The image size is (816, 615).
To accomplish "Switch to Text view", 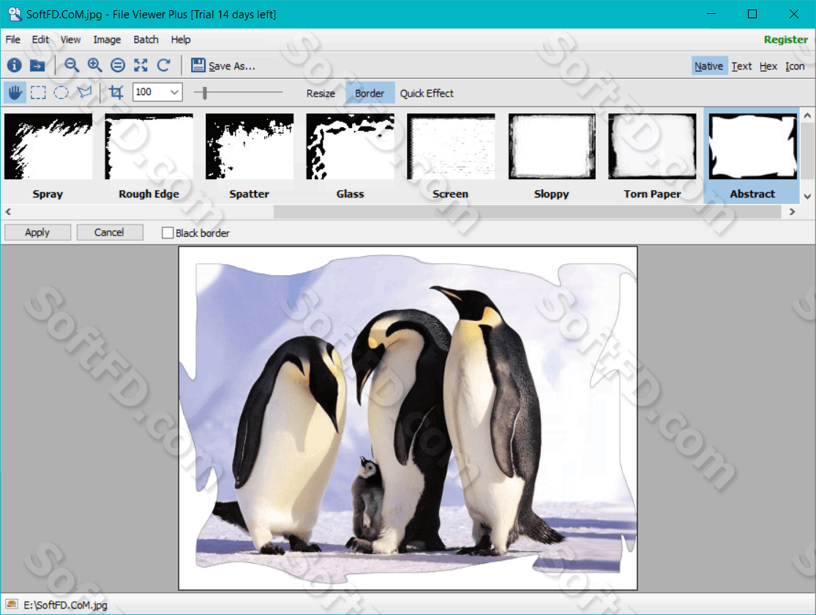I will point(741,66).
